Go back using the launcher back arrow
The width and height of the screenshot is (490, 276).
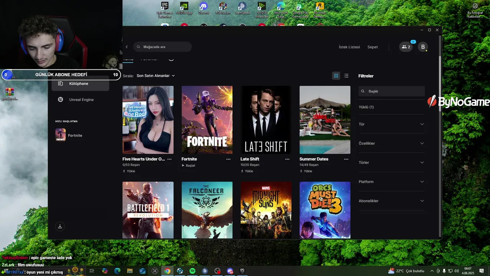coord(127,47)
